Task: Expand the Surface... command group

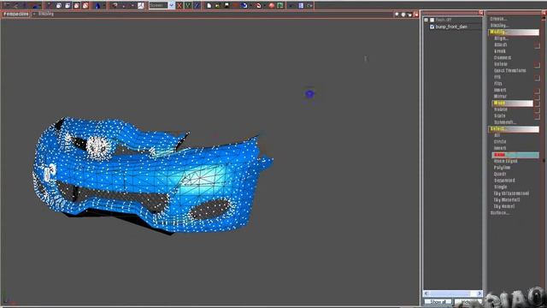Action: pos(499,213)
